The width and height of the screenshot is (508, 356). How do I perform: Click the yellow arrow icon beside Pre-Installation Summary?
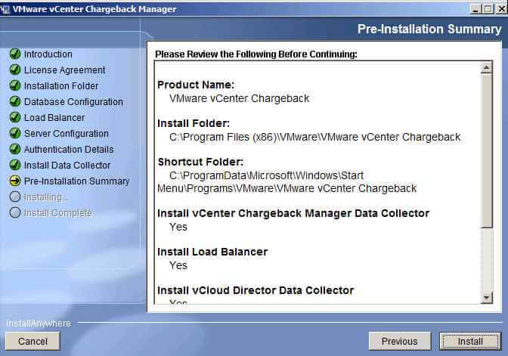[15, 181]
